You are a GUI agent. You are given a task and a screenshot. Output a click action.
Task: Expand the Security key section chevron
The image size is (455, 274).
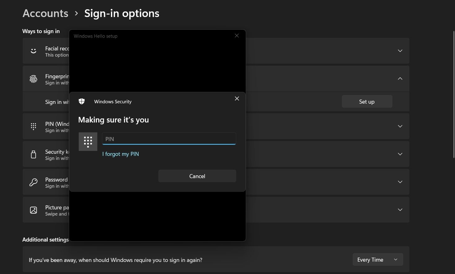click(400, 154)
